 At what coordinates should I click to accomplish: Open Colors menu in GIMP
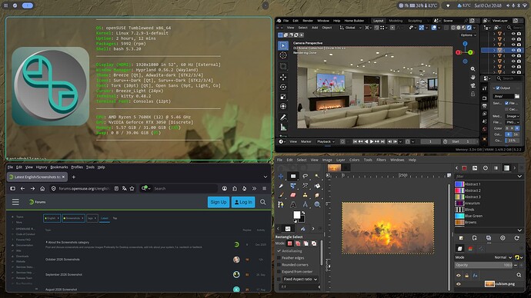pyautogui.click(x=354, y=160)
